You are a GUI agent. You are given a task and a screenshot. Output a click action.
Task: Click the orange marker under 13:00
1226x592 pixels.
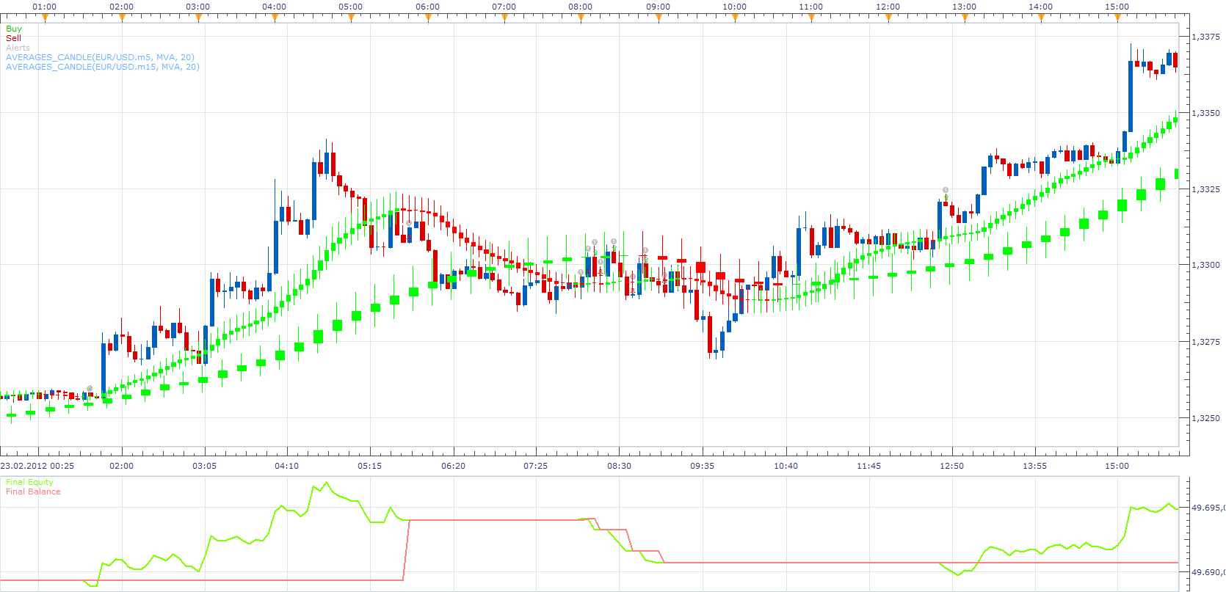coord(965,18)
